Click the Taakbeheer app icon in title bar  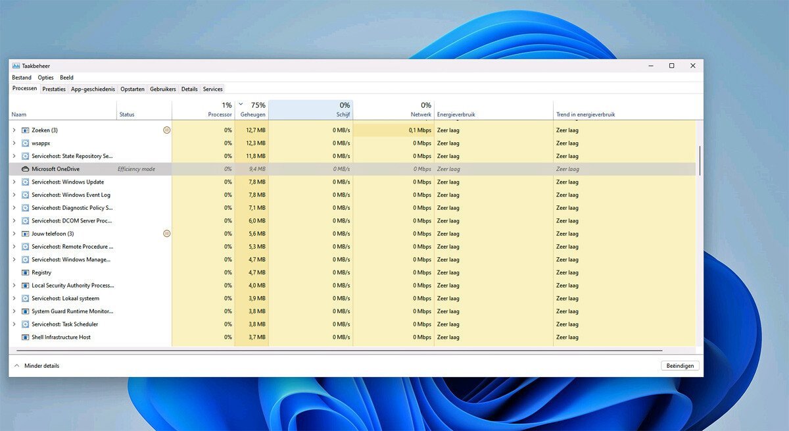click(16, 66)
